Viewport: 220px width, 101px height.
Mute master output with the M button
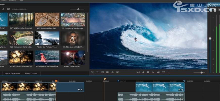215,10
